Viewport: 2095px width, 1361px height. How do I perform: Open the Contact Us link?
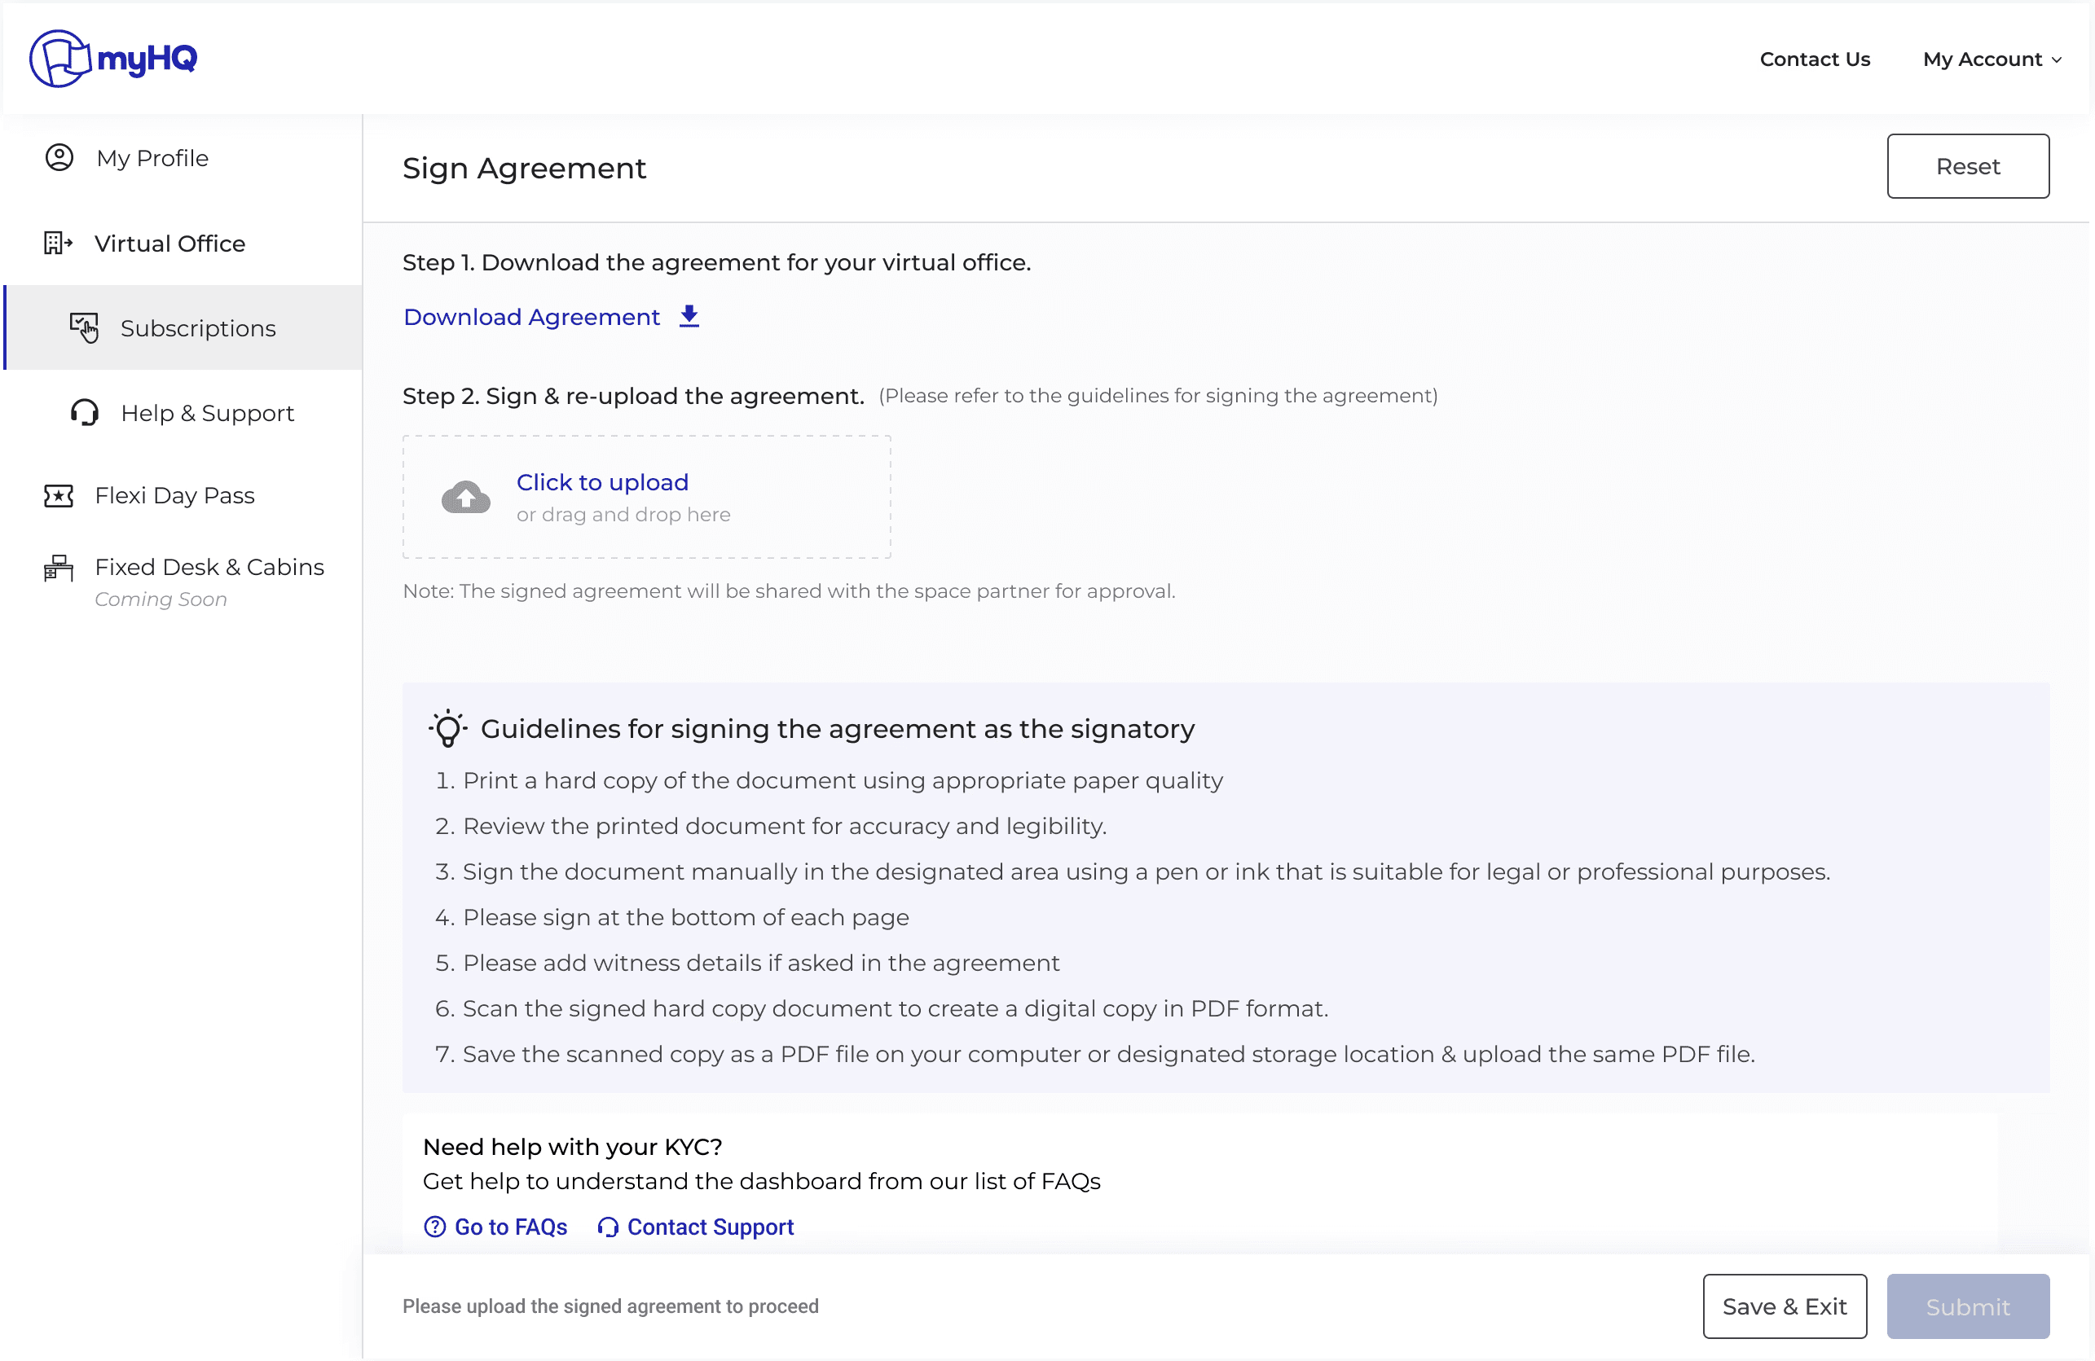click(x=1814, y=59)
